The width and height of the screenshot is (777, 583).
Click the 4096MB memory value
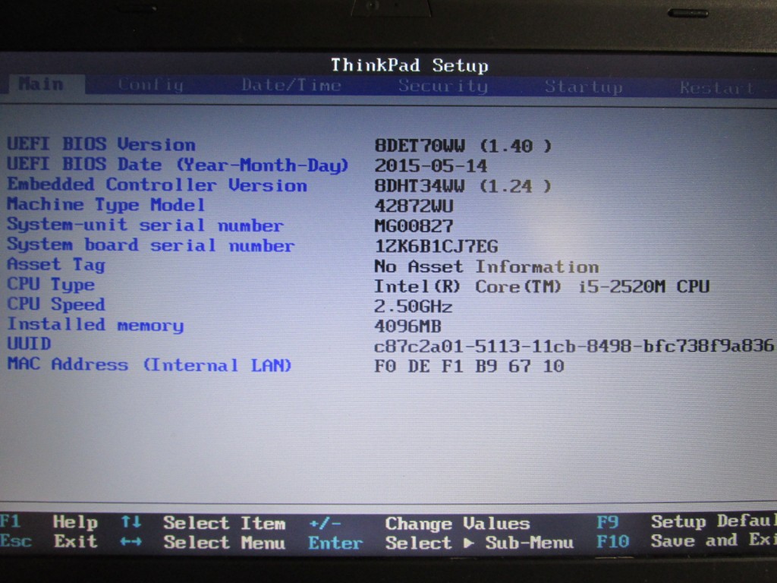pos(407,326)
